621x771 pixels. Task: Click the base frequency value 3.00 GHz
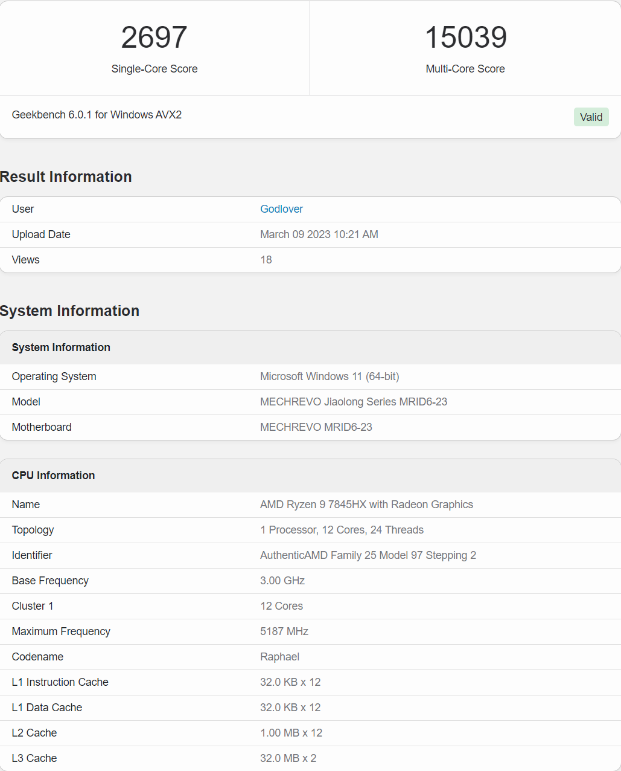282,581
